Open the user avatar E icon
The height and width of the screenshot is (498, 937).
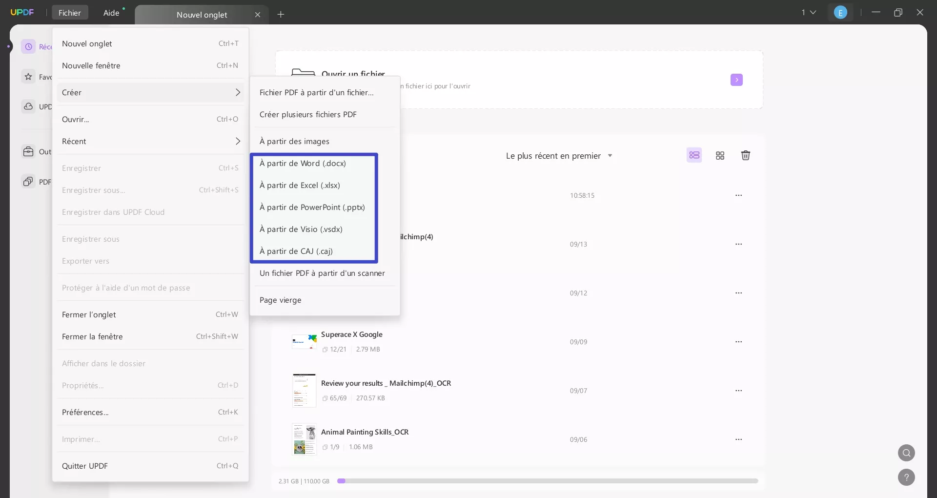[x=840, y=13]
